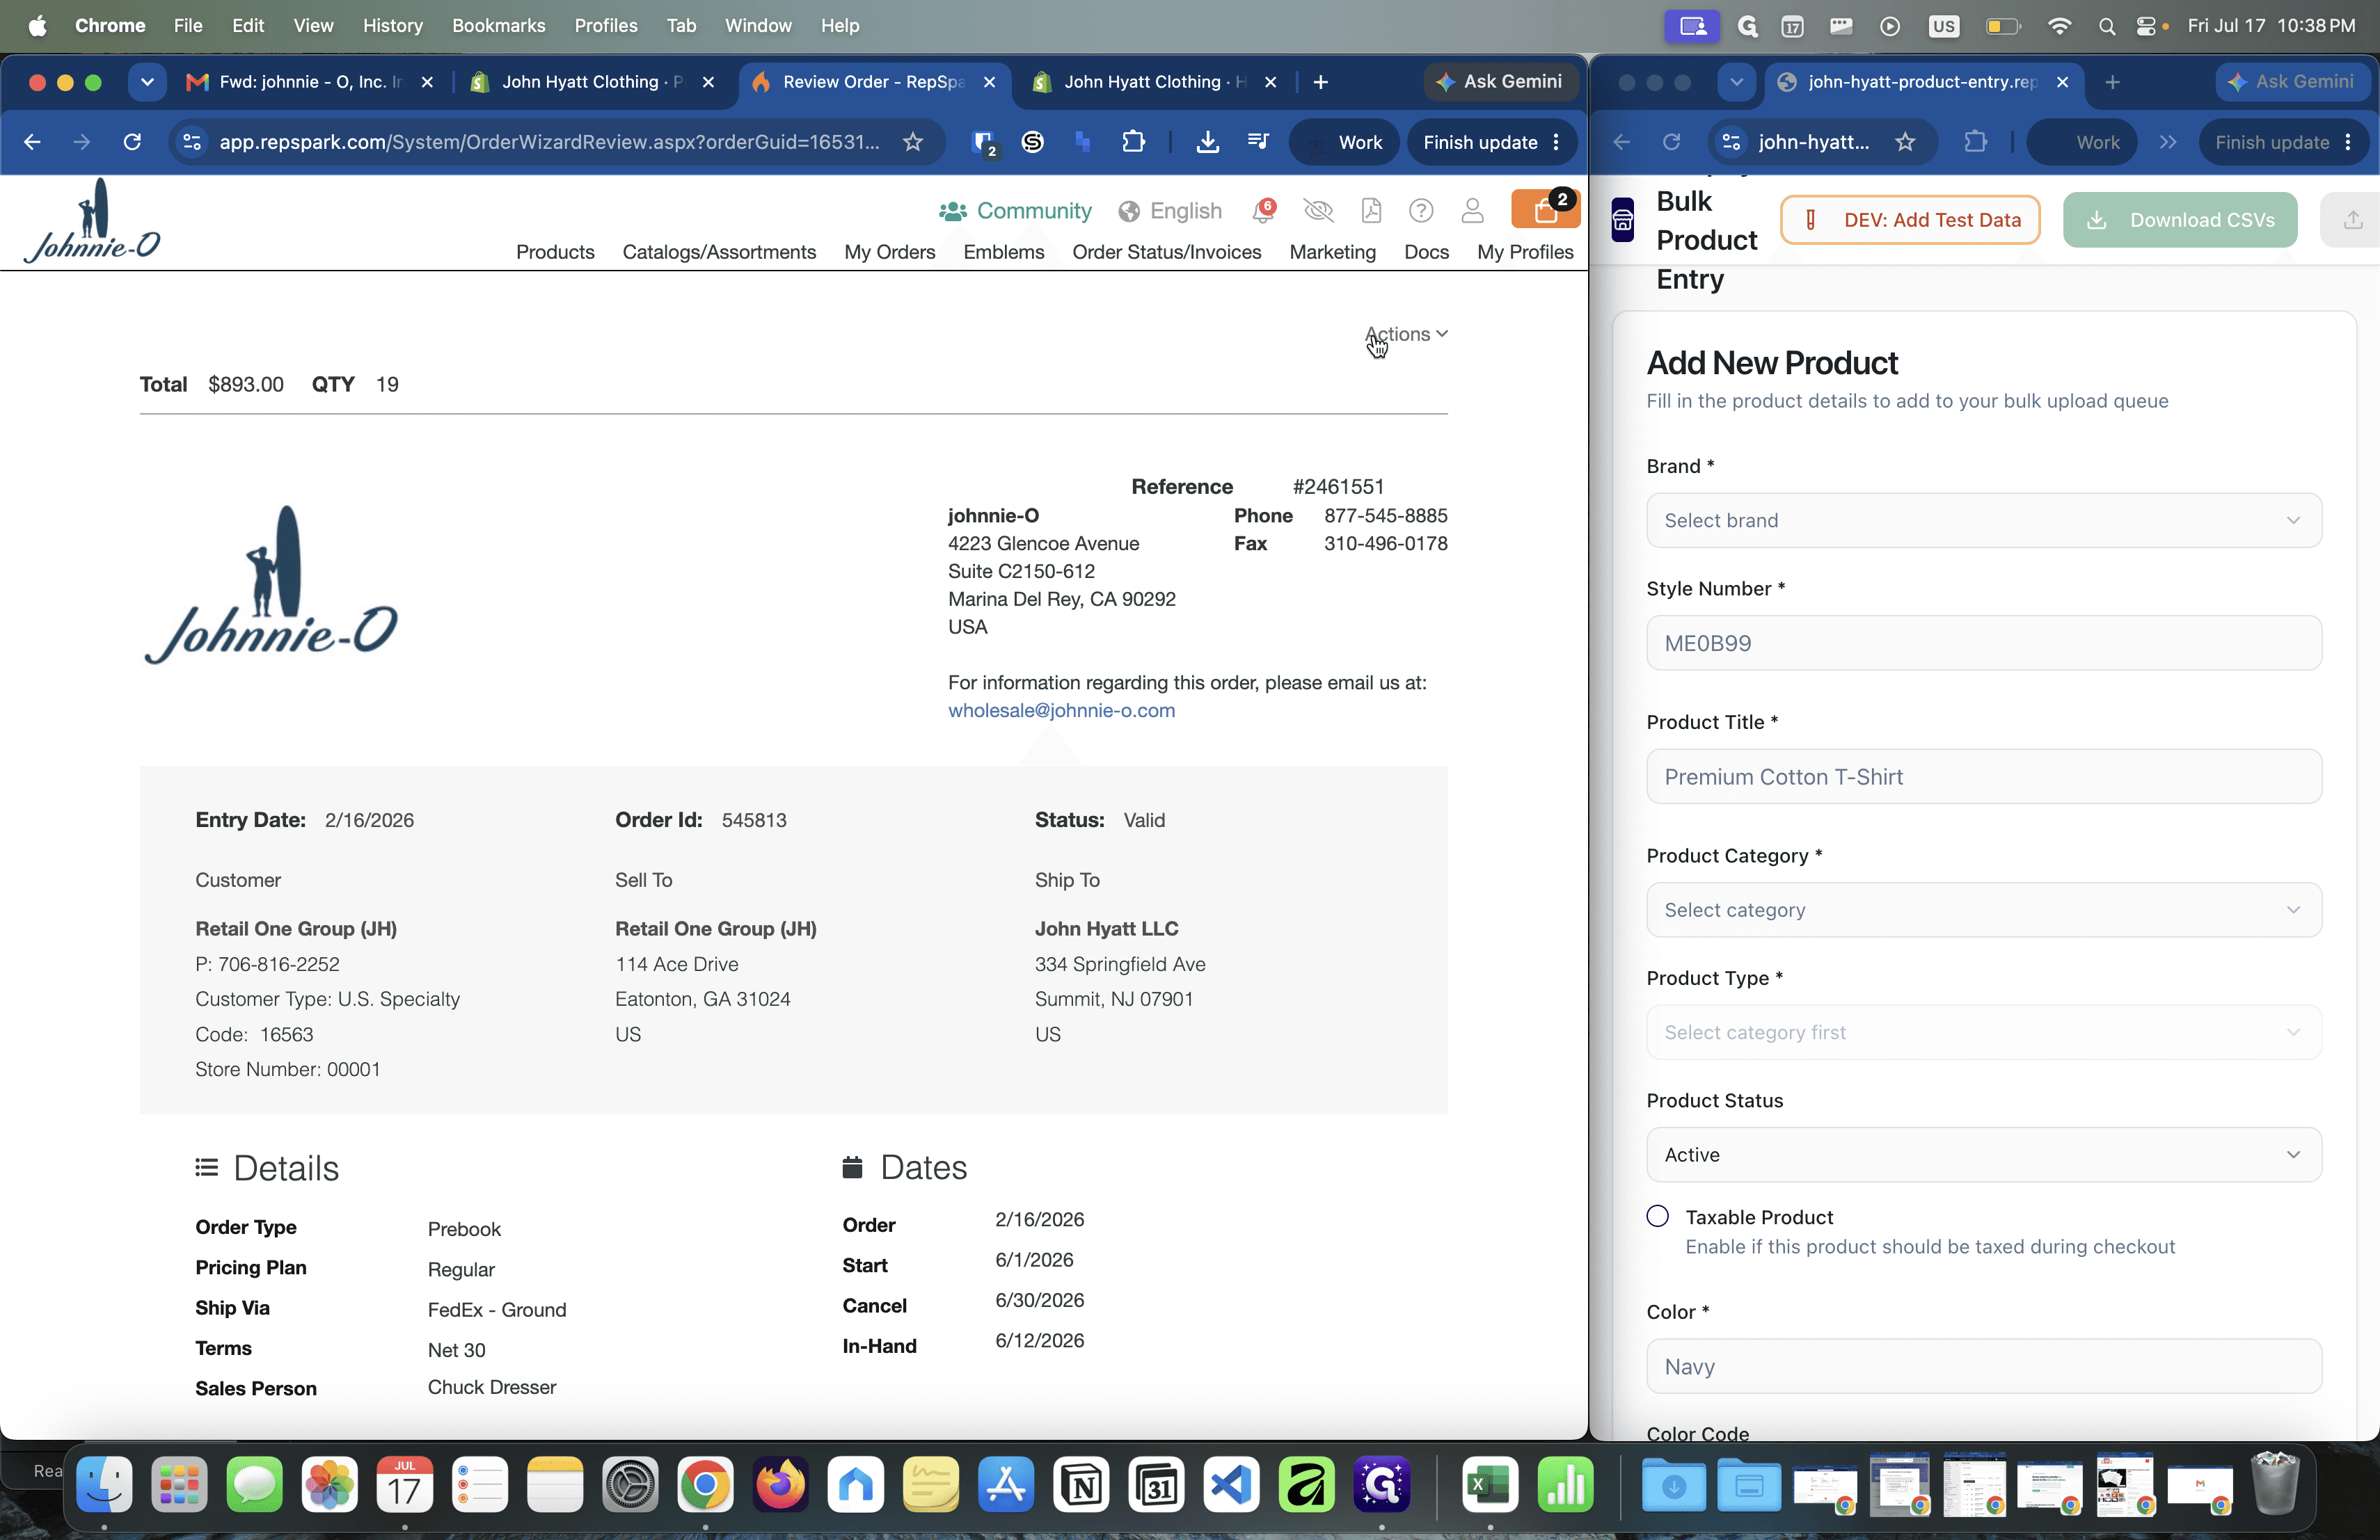This screenshot has width=2380, height=1540.
Task: Click the crossed-out eye visibility icon
Action: coord(1319,211)
